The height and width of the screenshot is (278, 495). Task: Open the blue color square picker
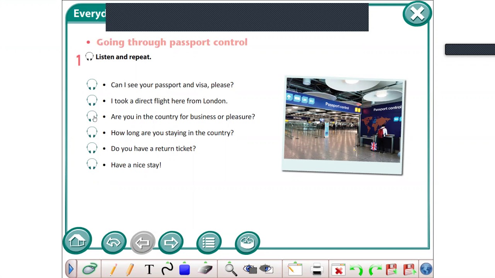(184, 269)
